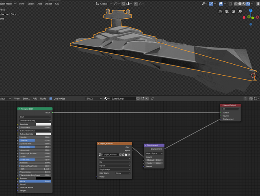Open the Global transform orientation dropdown
The image size is (260, 196).
[x=104, y=4]
